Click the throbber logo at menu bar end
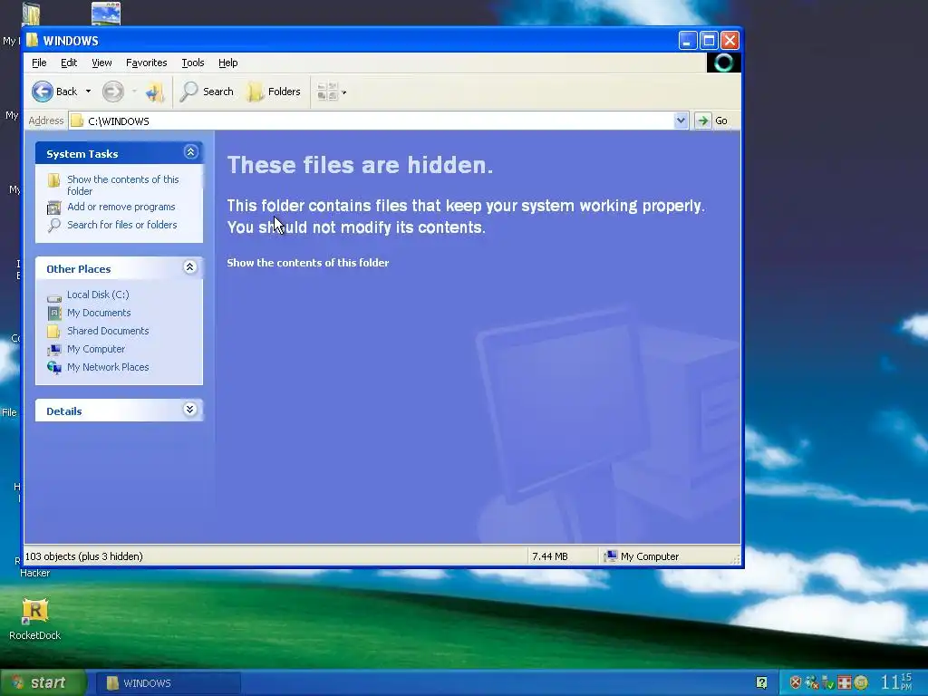Image resolution: width=928 pixels, height=696 pixels. (723, 63)
